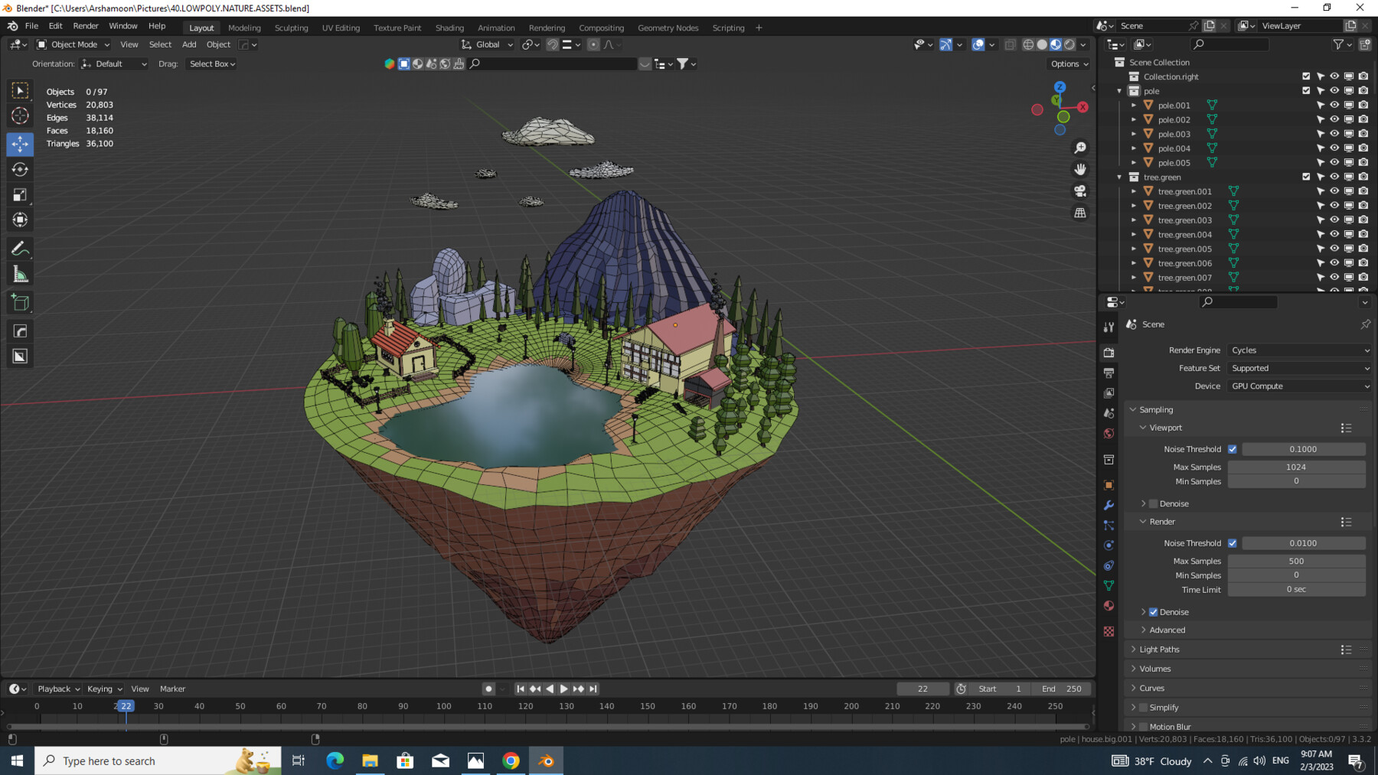Select the Annotate tool
Screen dimensions: 1378x775
[20, 247]
